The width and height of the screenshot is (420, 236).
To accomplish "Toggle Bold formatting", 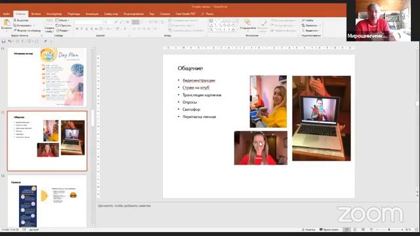I will pyautogui.click(x=77, y=29).
